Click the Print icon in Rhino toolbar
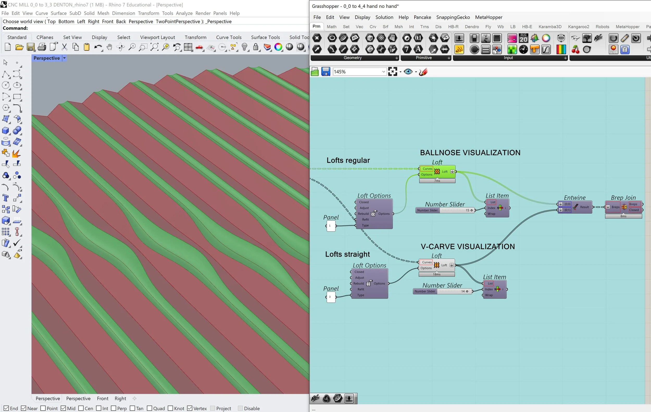 [x=42, y=47]
